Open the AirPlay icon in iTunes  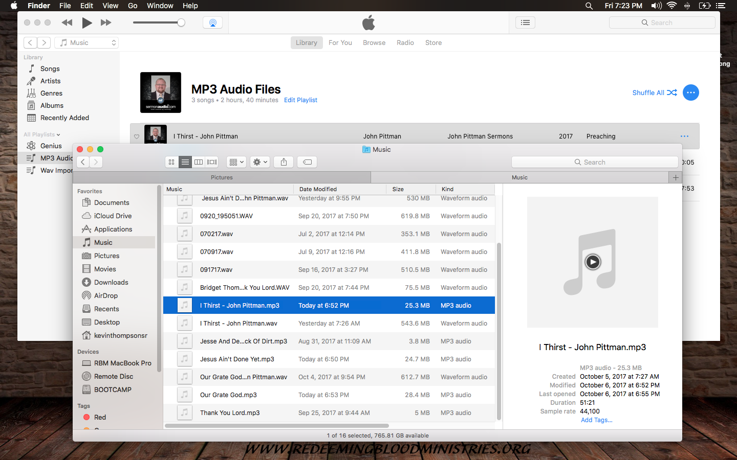coord(212,22)
